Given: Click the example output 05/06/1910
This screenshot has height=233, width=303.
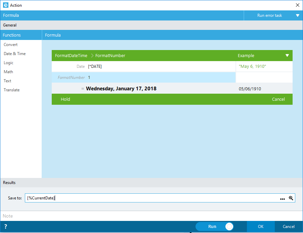Looking at the screenshot, I should [x=250, y=89].
